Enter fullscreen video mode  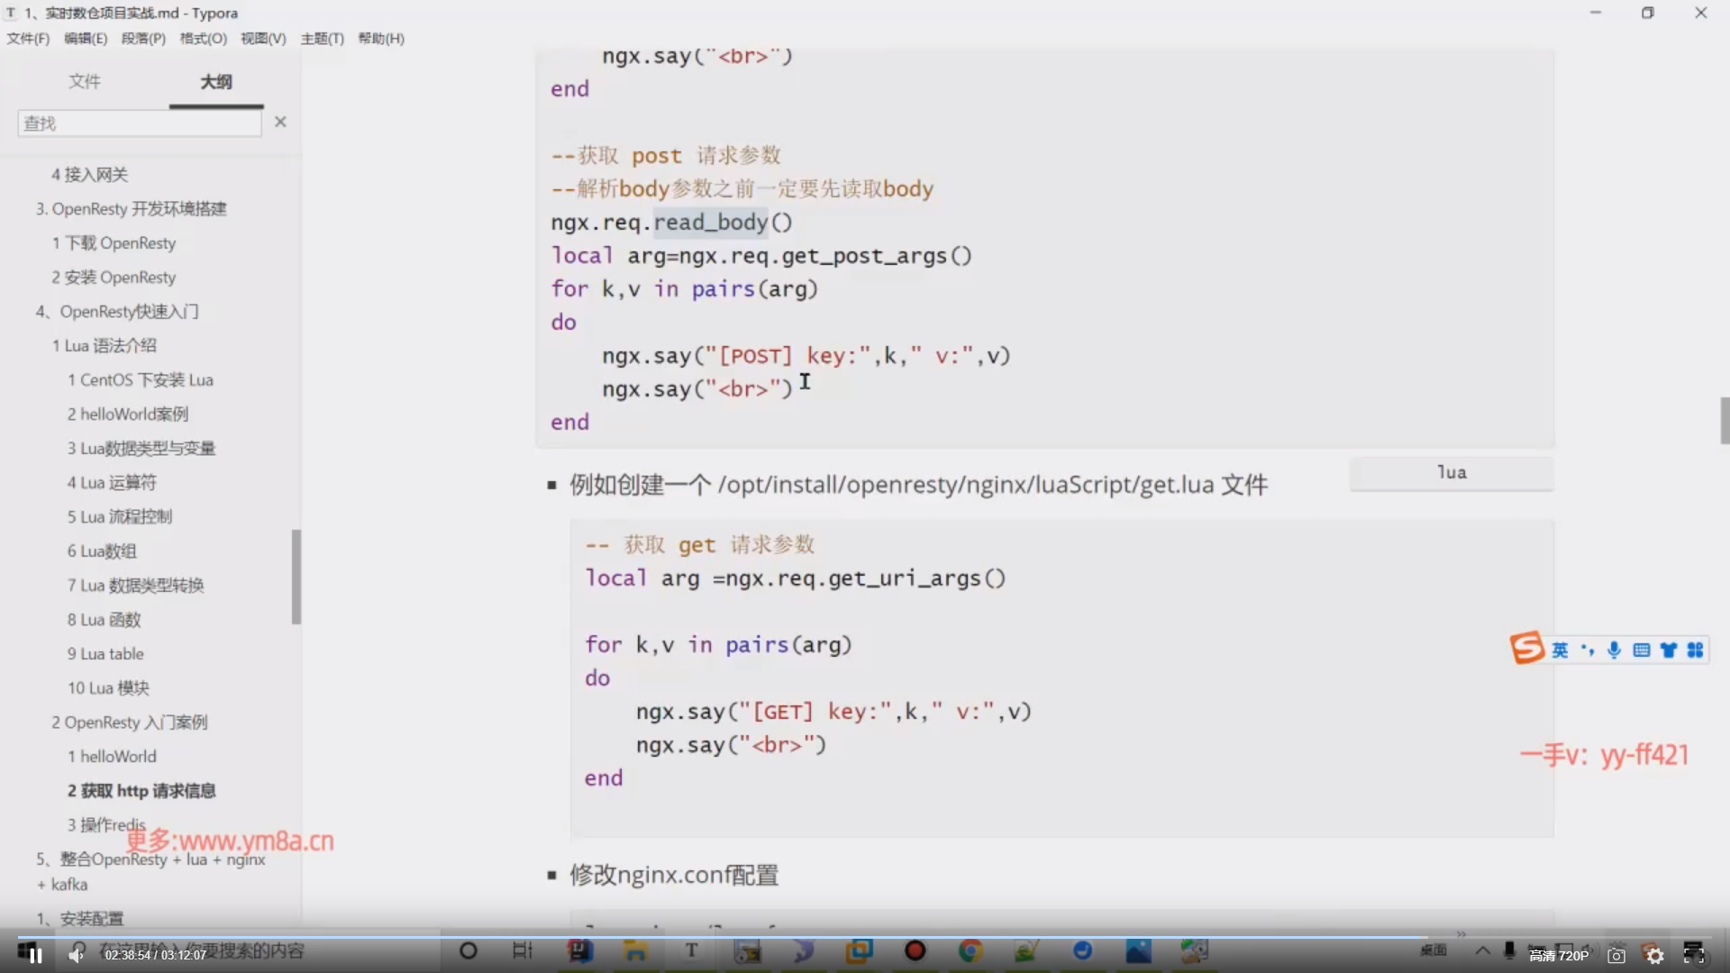click(x=1694, y=956)
